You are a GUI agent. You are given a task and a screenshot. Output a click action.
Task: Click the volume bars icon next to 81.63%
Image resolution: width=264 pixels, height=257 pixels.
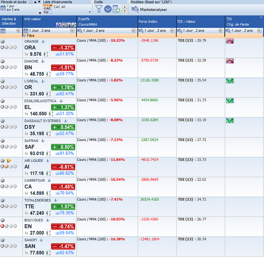point(58,154)
